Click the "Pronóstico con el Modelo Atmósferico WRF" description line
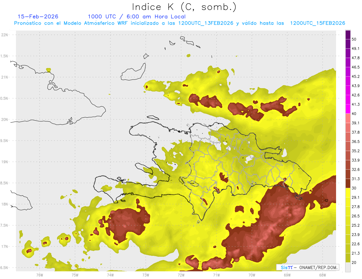 point(179,23)
